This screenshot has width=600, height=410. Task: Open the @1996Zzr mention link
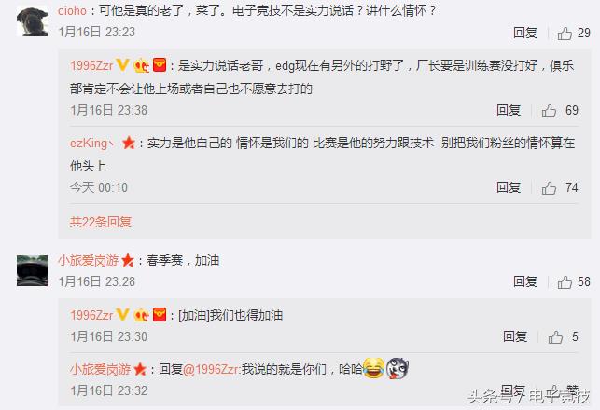tap(211, 369)
